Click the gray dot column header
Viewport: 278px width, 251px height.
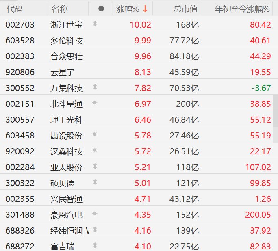(101, 9)
